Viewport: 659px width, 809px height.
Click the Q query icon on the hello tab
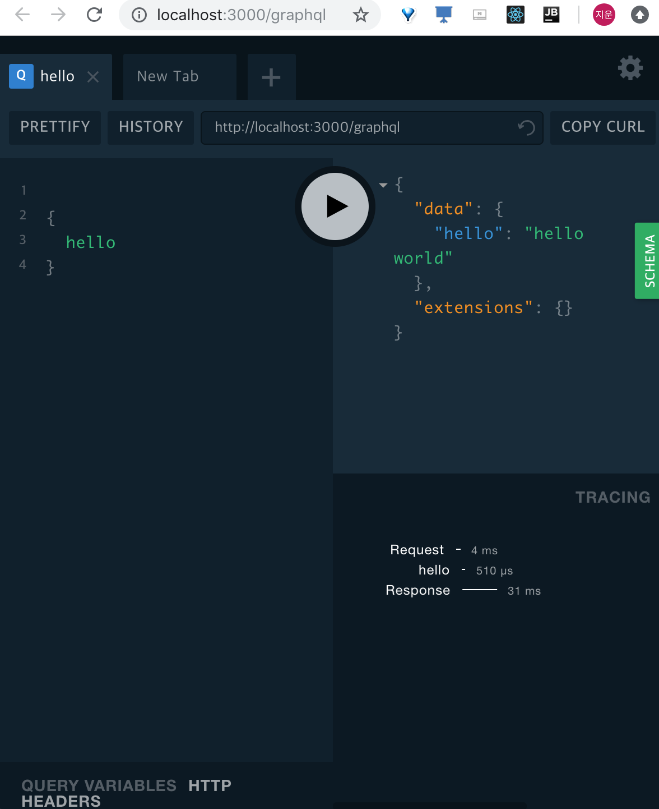21,76
